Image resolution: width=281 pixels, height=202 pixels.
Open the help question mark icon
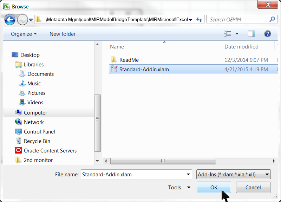[x=268, y=34]
